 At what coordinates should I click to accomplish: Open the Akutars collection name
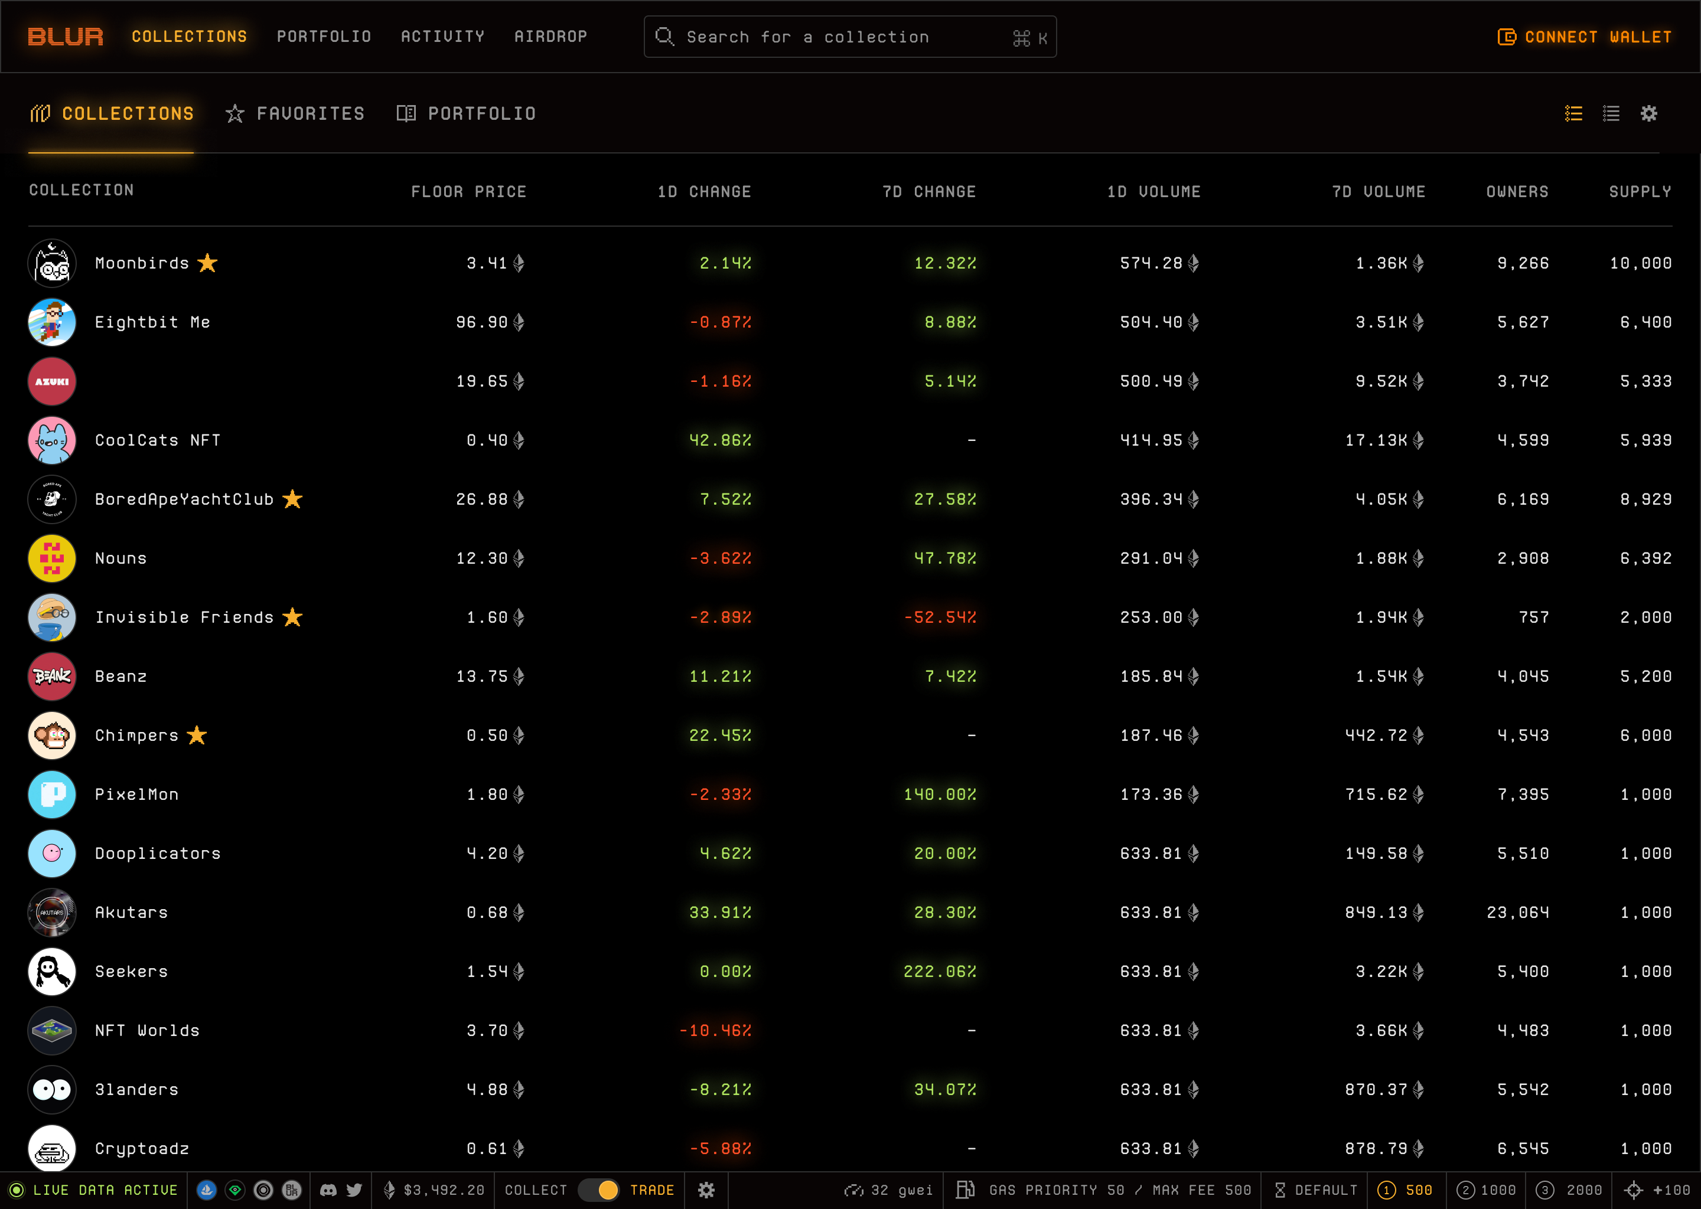point(131,912)
